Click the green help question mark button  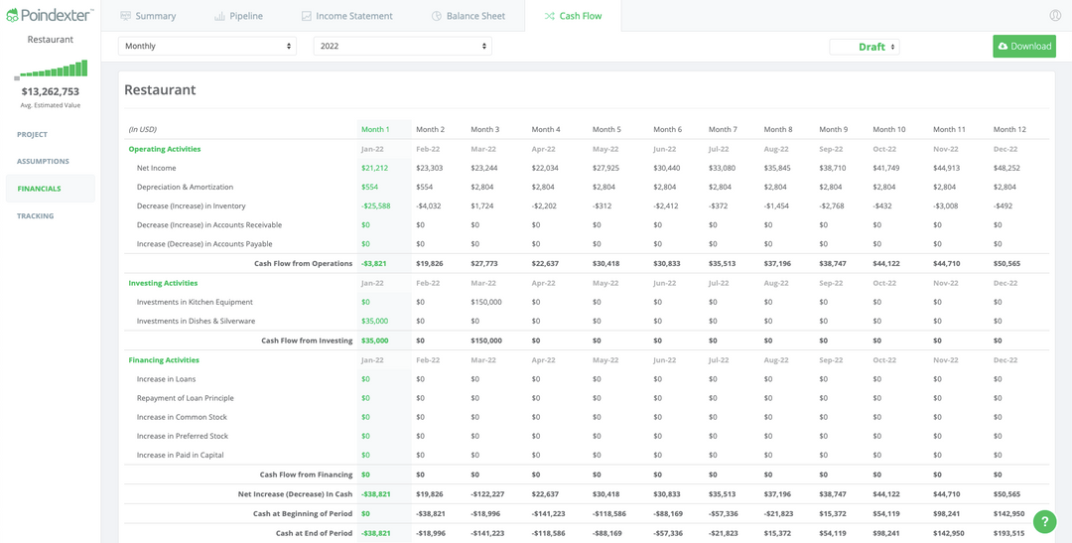click(1044, 522)
